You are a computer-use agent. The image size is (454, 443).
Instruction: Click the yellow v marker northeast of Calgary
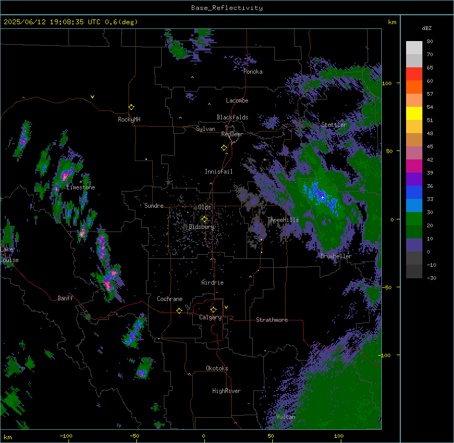point(226,307)
